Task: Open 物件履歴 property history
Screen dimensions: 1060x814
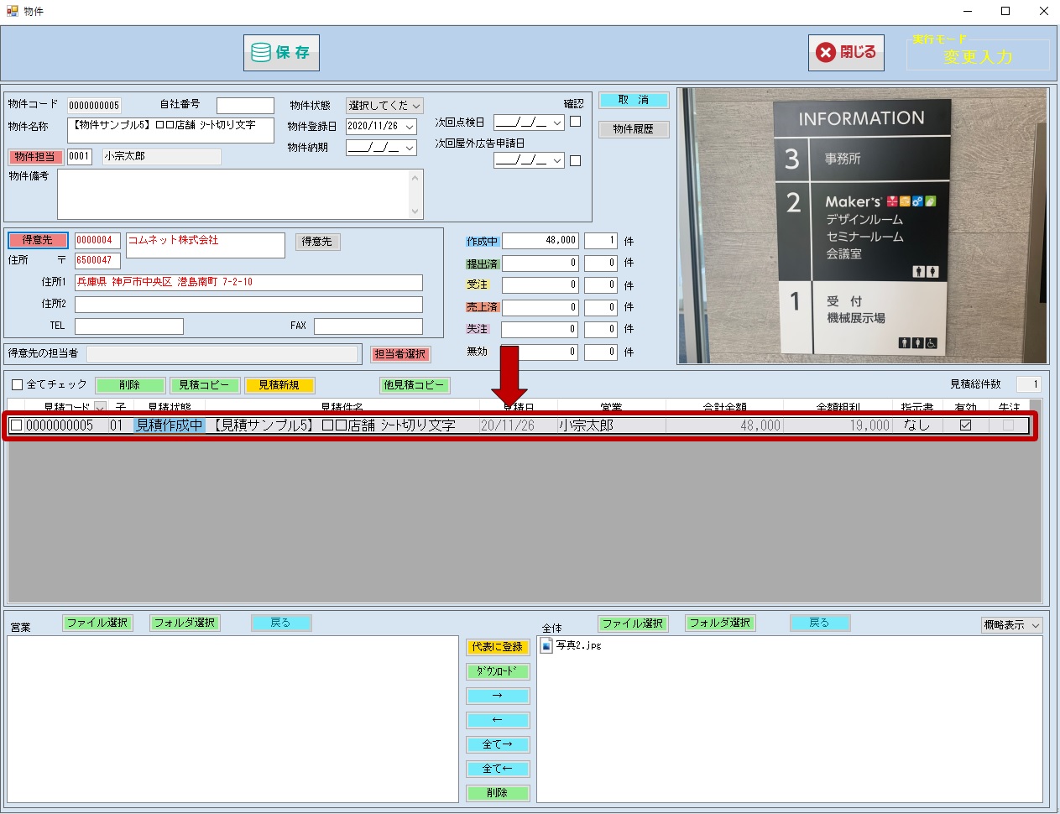Action: coord(634,129)
